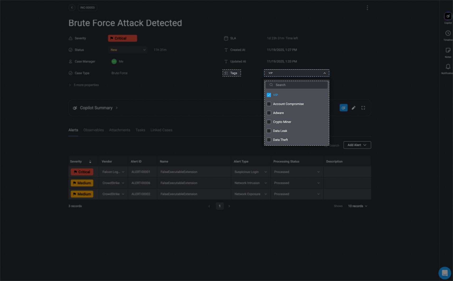This screenshot has width=453, height=281.
Task: Open Processed status dropdown for ALERT-00002
Action: point(297,194)
